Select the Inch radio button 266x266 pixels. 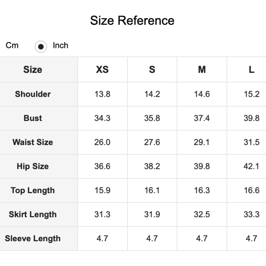[x=41, y=47]
